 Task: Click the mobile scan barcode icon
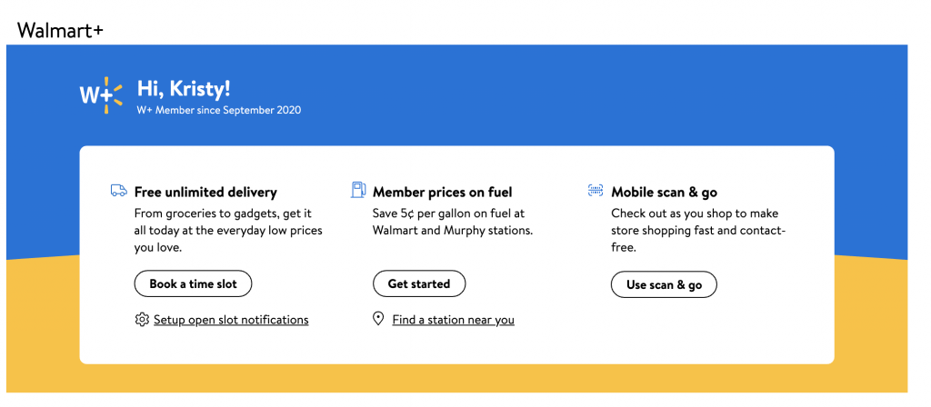point(596,191)
